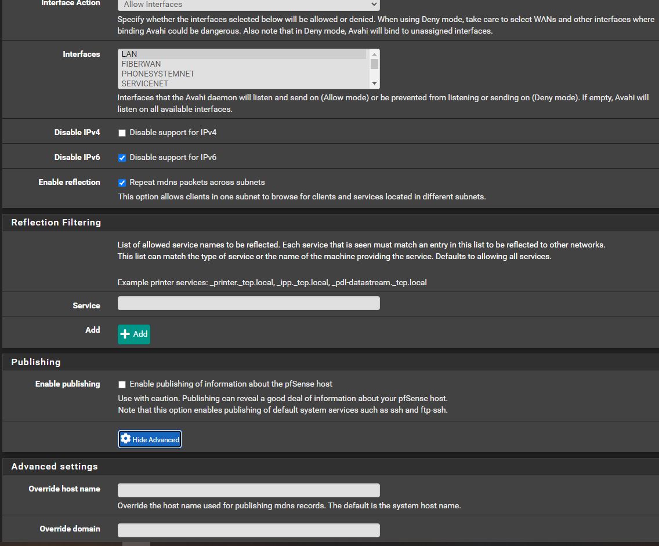Toggle Repeat mdns packets across subnets

(x=122, y=183)
